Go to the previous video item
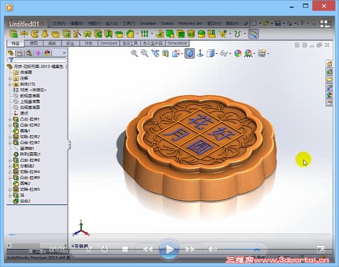Screen dimensions: 339x267 tap(147, 249)
